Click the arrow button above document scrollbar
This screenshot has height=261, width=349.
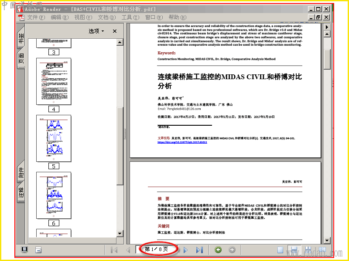click(x=327, y=27)
